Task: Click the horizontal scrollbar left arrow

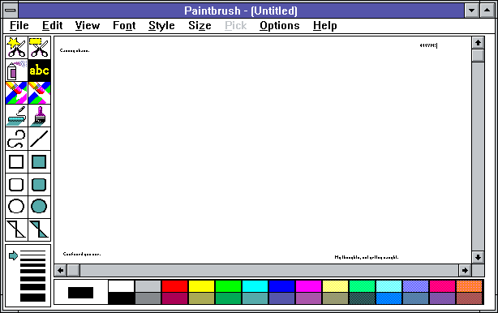Action: 60,271
